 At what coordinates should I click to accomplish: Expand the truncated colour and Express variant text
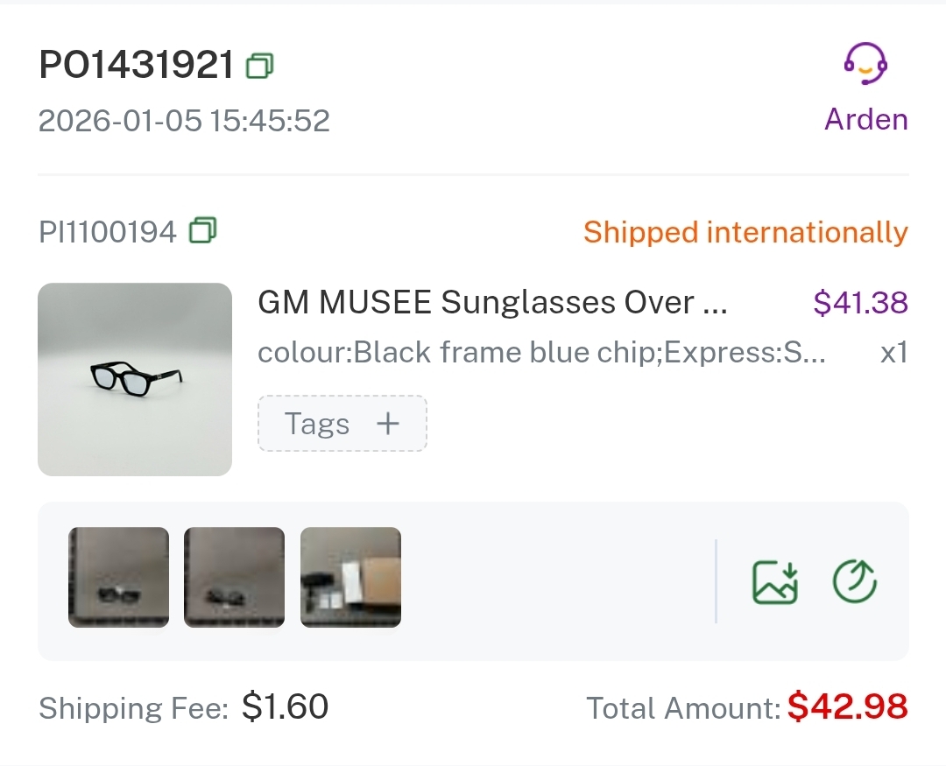click(541, 353)
